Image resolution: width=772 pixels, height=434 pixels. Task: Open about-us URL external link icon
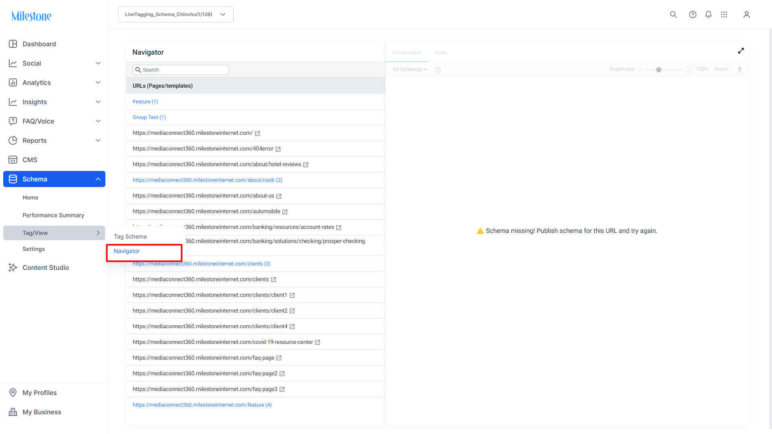point(279,196)
